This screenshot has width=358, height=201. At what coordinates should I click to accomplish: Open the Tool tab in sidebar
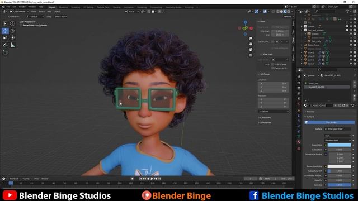tap(293, 32)
